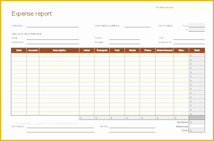Image resolution: width=214 pixels, height=141 pixels.
Task: Click the Transport column sum cell
Action: (x=102, y=118)
